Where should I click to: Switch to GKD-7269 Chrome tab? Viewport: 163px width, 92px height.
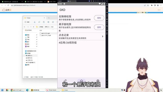52,2
